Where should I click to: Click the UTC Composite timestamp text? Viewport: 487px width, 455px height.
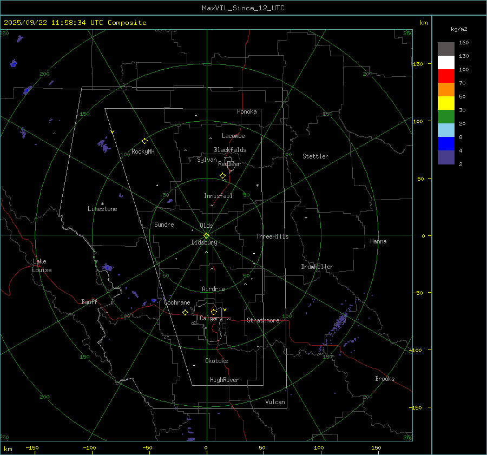point(75,23)
